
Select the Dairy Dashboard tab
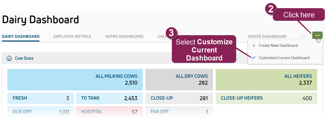(x=21, y=37)
